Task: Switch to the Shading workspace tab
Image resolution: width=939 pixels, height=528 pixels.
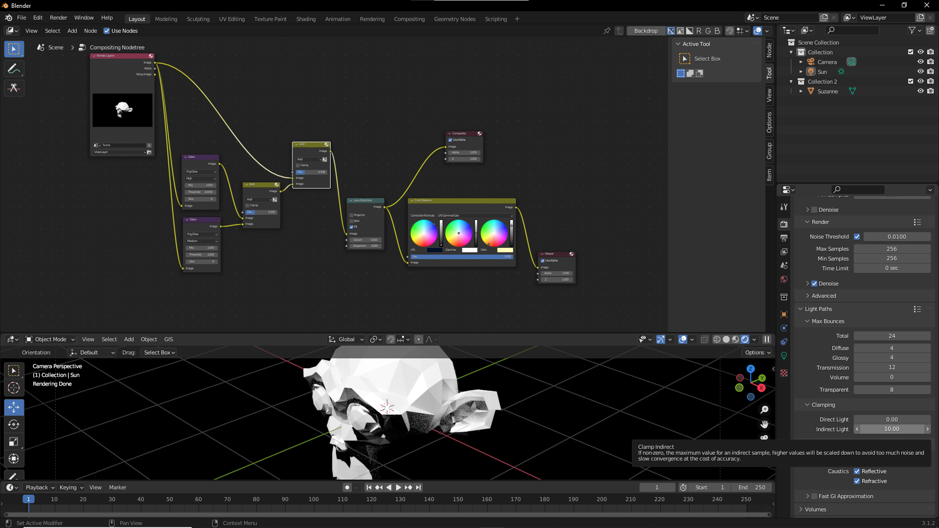Action: click(306, 19)
